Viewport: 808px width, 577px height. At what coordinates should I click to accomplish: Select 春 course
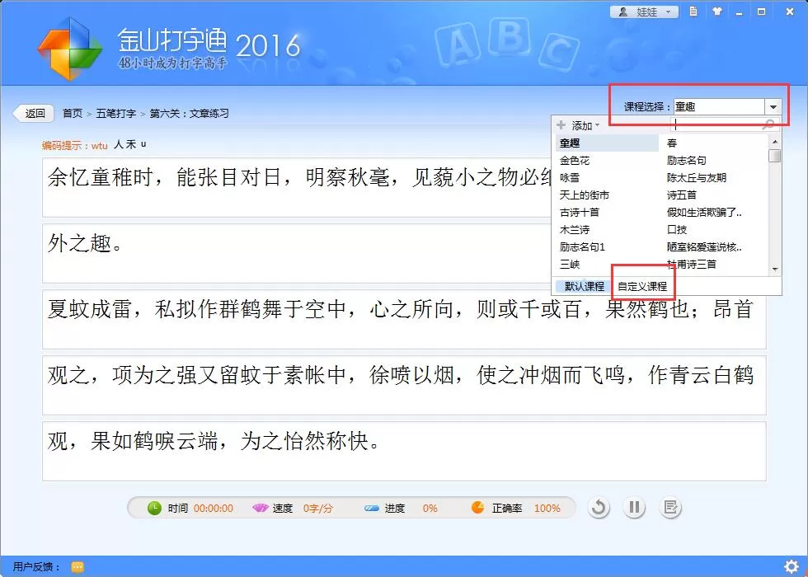click(671, 143)
